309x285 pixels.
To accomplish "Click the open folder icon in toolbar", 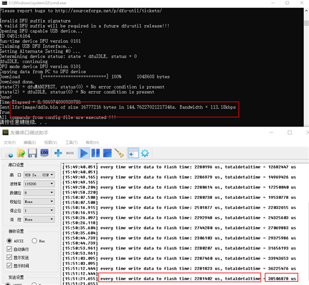I will pos(21,153).
